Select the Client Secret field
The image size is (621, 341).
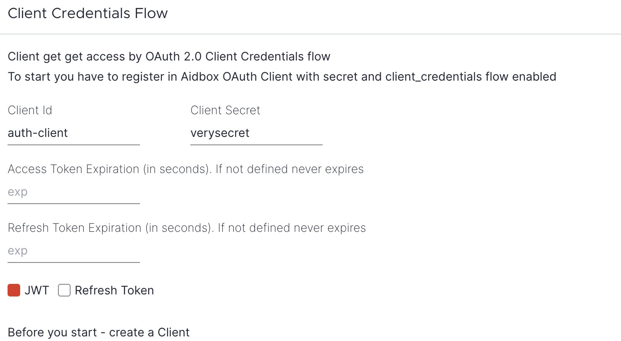[x=256, y=133]
